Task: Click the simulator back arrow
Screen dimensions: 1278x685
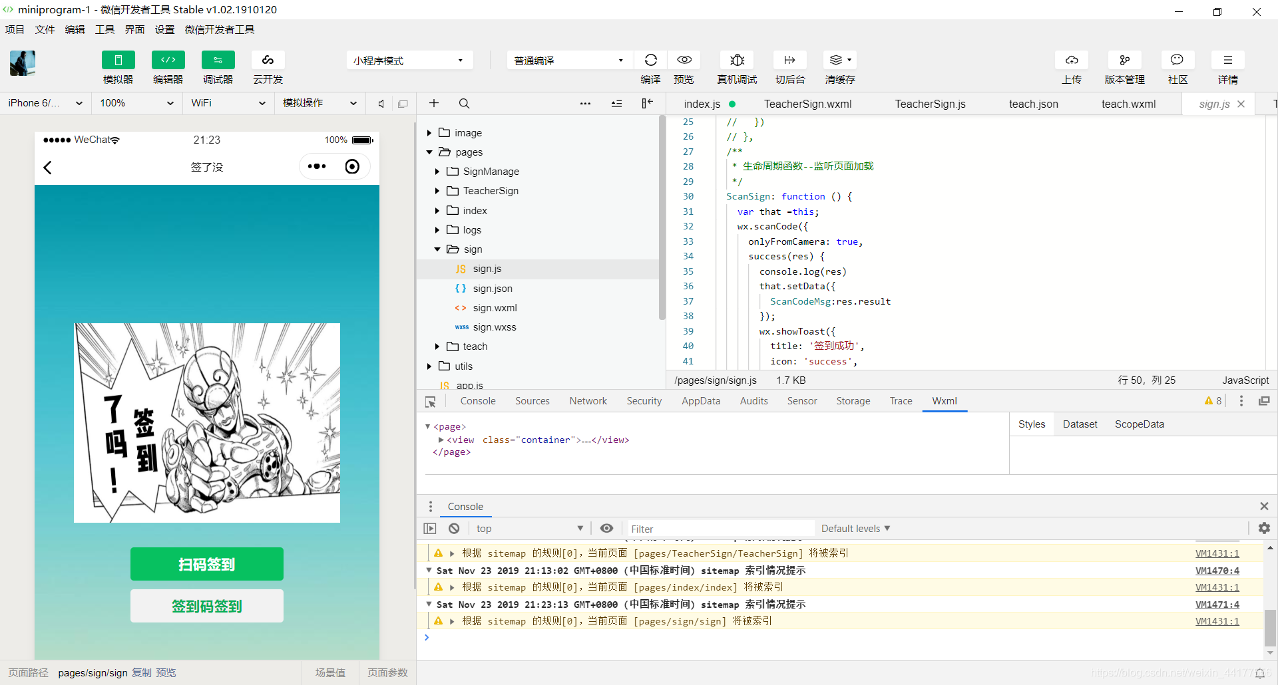Action: point(47,167)
